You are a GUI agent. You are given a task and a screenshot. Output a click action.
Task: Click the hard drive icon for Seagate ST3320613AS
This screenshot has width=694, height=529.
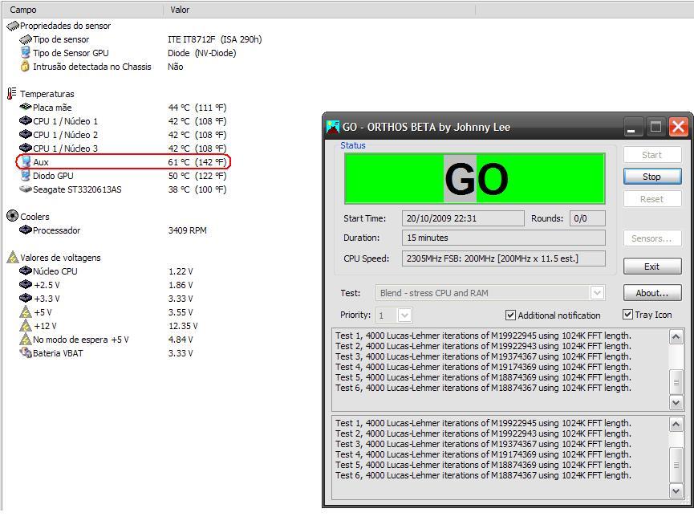26,189
